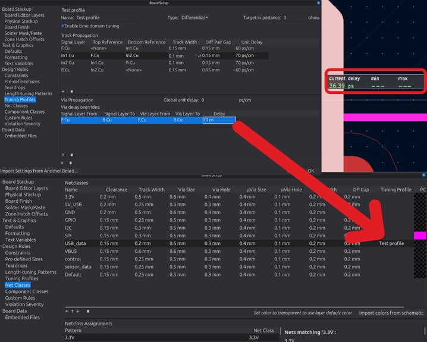Open Text Variables in the lower window tree
This screenshot has width=427, height=342.
tap(20, 240)
